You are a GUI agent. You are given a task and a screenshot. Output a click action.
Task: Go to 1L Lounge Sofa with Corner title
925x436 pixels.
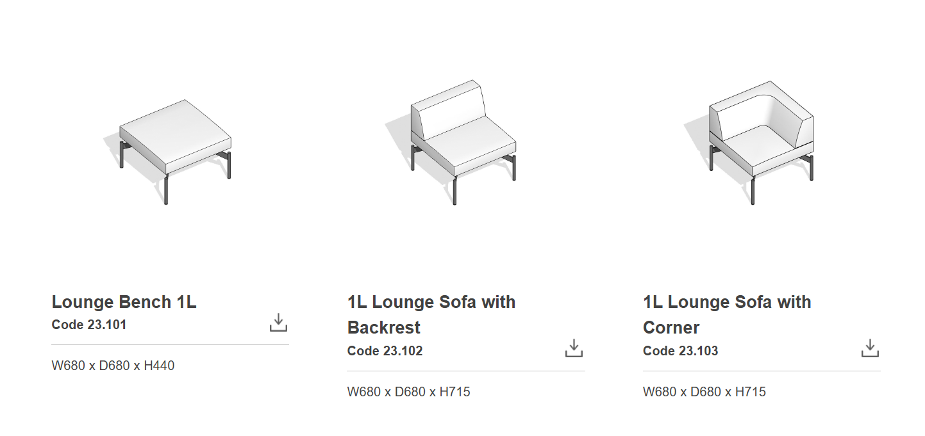tap(726, 314)
